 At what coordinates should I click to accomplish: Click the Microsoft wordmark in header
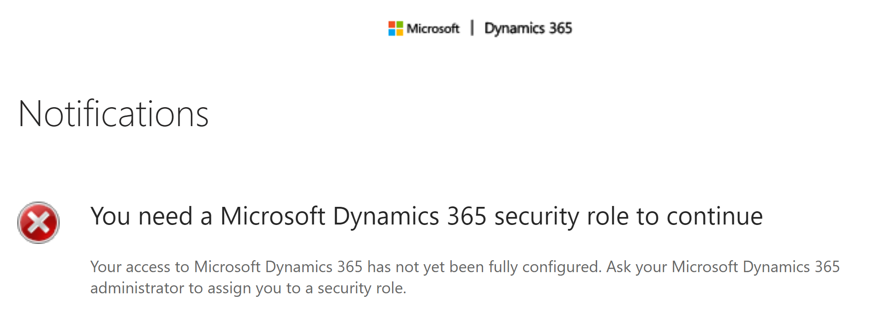click(x=433, y=29)
